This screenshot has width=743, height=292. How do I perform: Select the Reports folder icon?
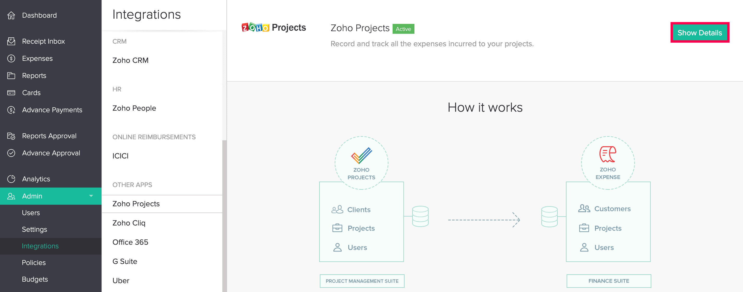tap(11, 76)
